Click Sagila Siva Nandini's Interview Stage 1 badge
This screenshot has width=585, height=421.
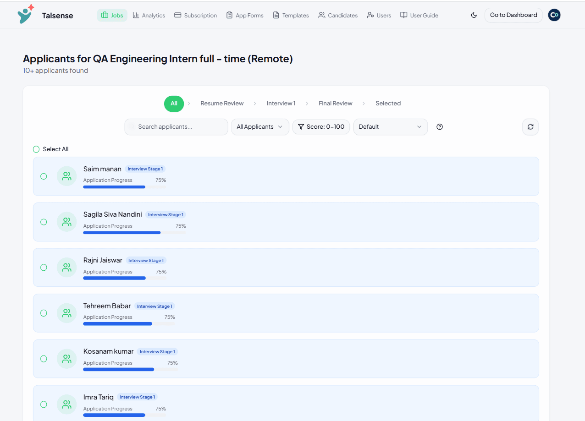click(x=166, y=215)
